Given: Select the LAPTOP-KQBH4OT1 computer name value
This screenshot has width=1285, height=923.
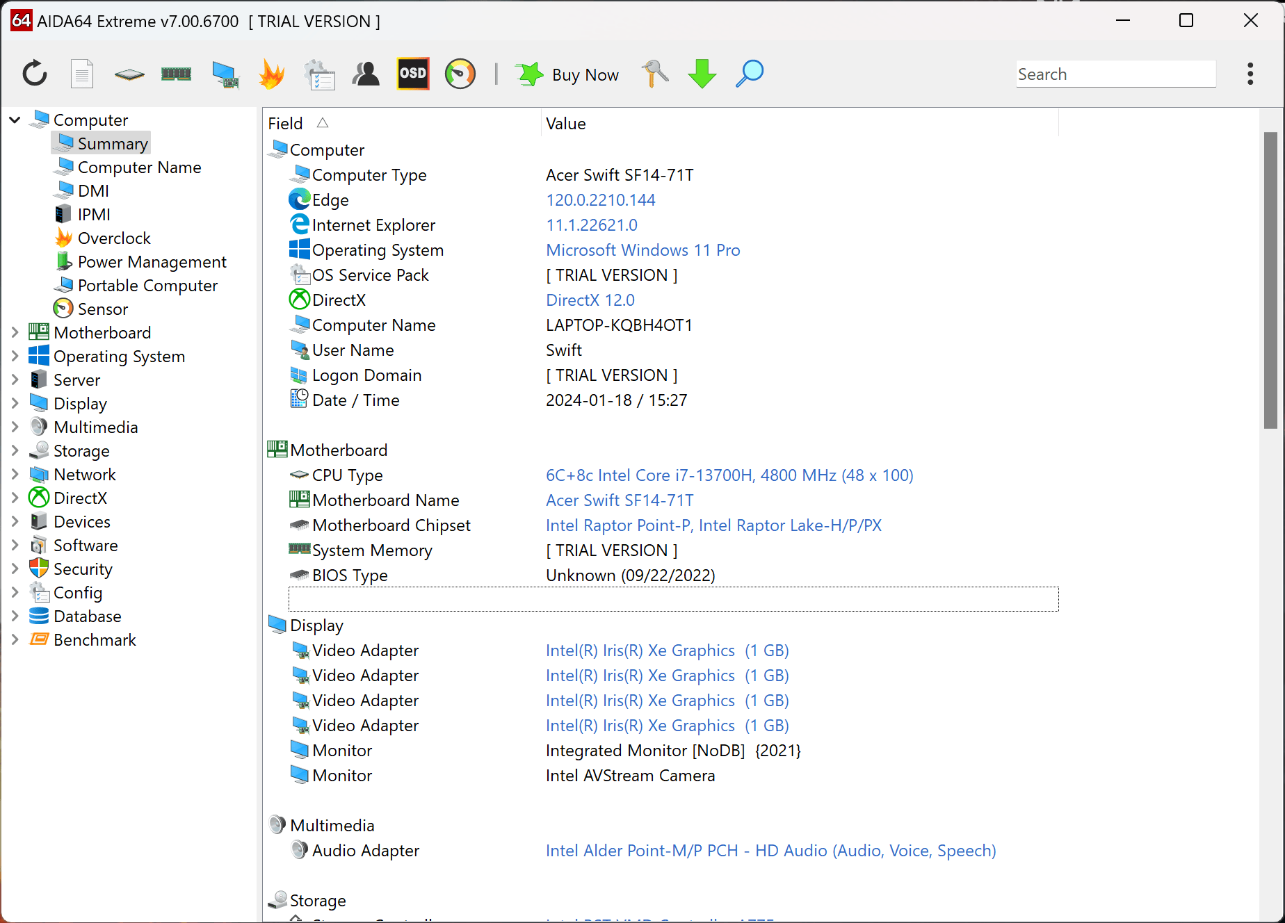Looking at the screenshot, I should pos(619,325).
